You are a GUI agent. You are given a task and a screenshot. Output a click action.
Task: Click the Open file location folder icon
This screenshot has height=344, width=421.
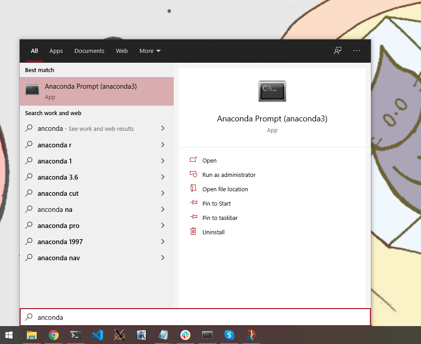193,188
